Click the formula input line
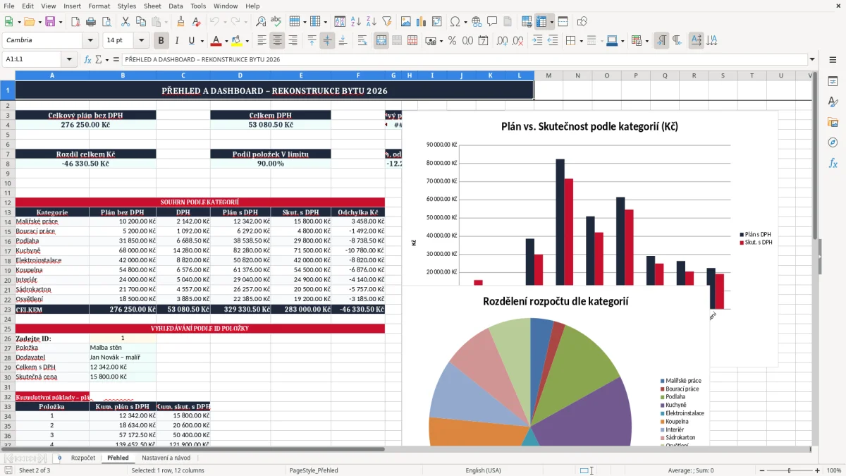 [464, 59]
